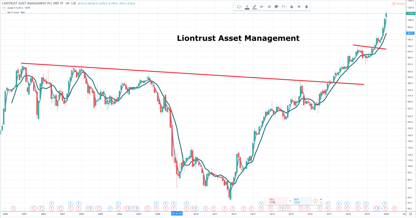
Task: Increase quantity with the plus button
Action: (x=321, y=199)
